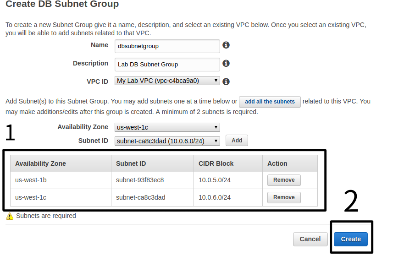This screenshot has width=393, height=261.
Task: Click the Create button
Action: 351,239
